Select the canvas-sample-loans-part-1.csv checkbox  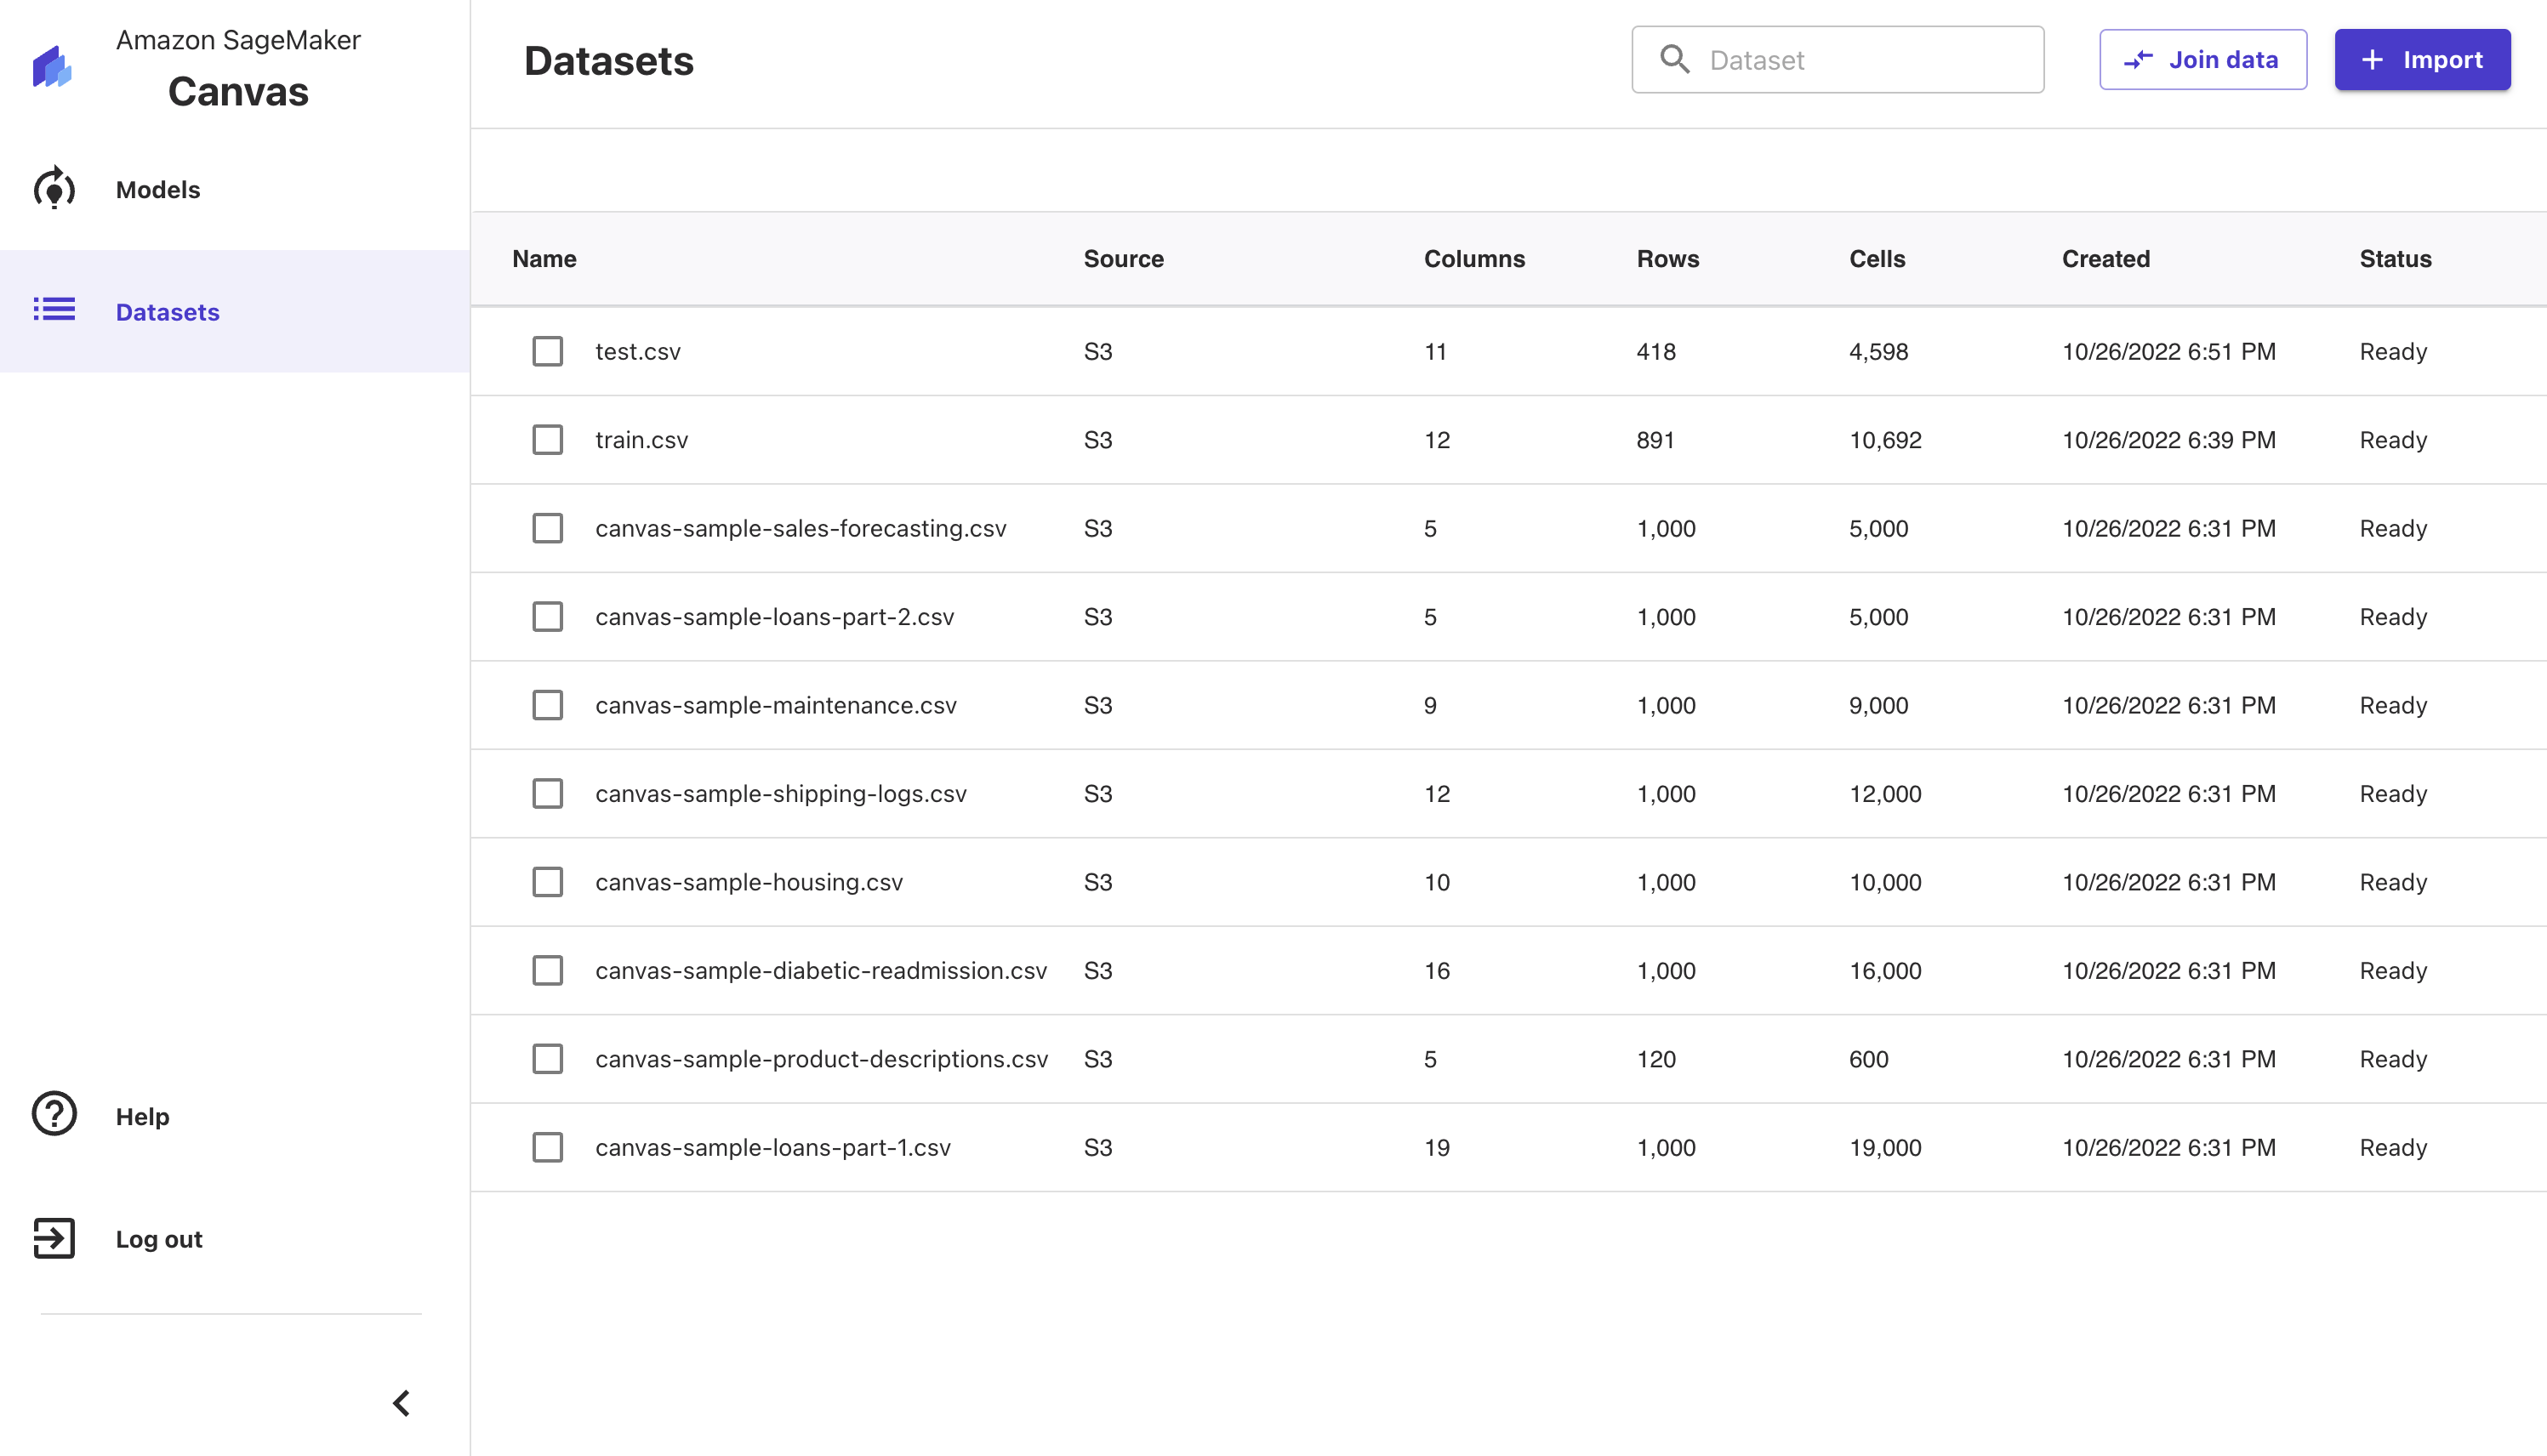547,1148
